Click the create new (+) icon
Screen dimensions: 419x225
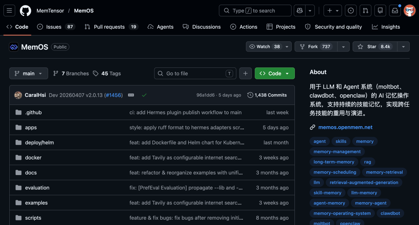coord(330,10)
